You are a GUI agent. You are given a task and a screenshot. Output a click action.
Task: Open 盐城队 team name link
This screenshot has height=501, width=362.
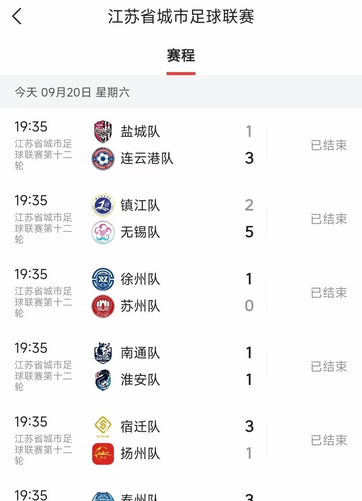tap(140, 132)
